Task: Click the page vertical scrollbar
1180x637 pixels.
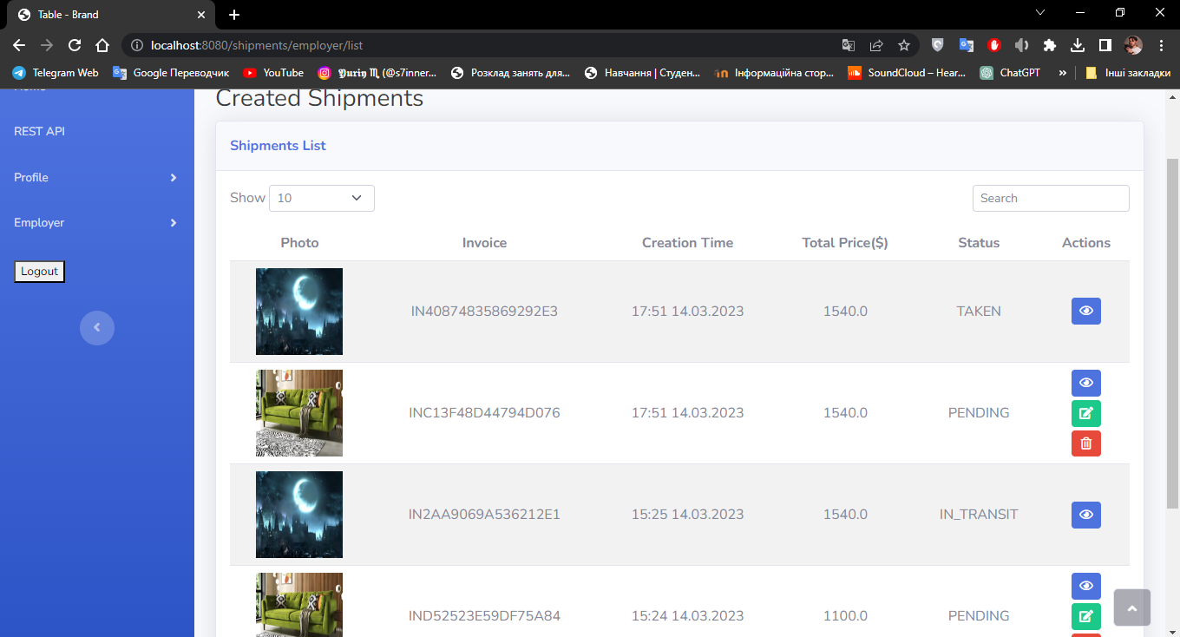Action: (x=1173, y=333)
